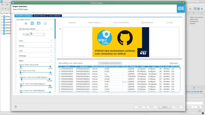Sort list by Package column header
The image size is (205, 115).
(132, 66)
